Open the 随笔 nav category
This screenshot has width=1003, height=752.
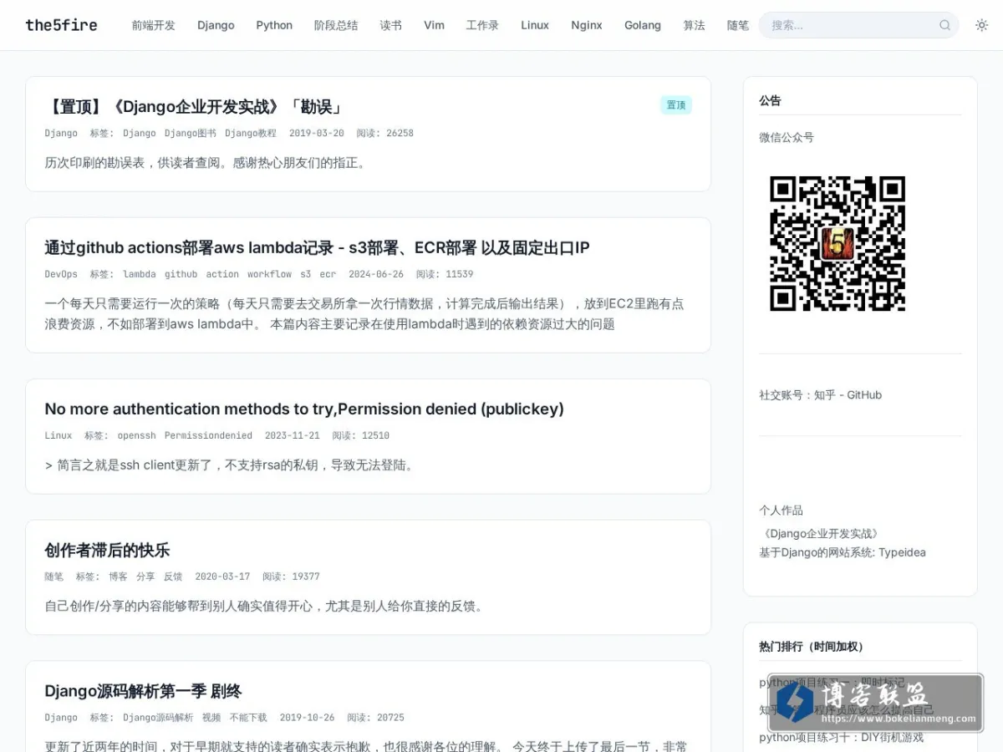coord(738,25)
